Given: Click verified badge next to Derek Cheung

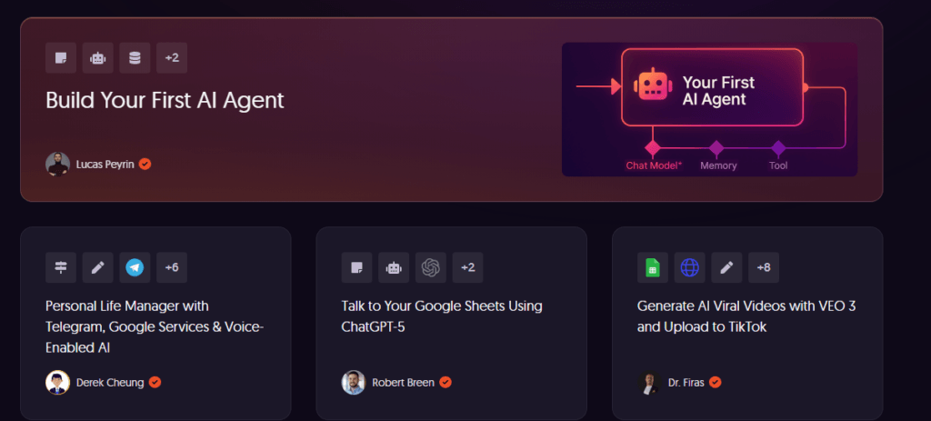Looking at the screenshot, I should coord(155,383).
